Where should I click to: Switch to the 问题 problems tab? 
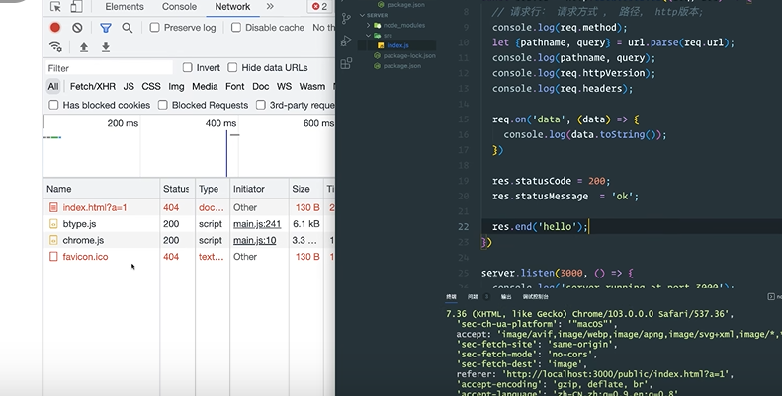pyautogui.click(x=473, y=297)
